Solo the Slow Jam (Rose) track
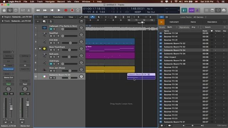 pos(54,71)
